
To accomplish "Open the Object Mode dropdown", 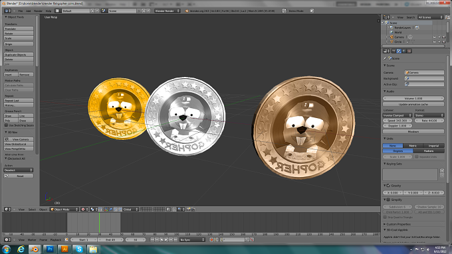I will (64, 210).
